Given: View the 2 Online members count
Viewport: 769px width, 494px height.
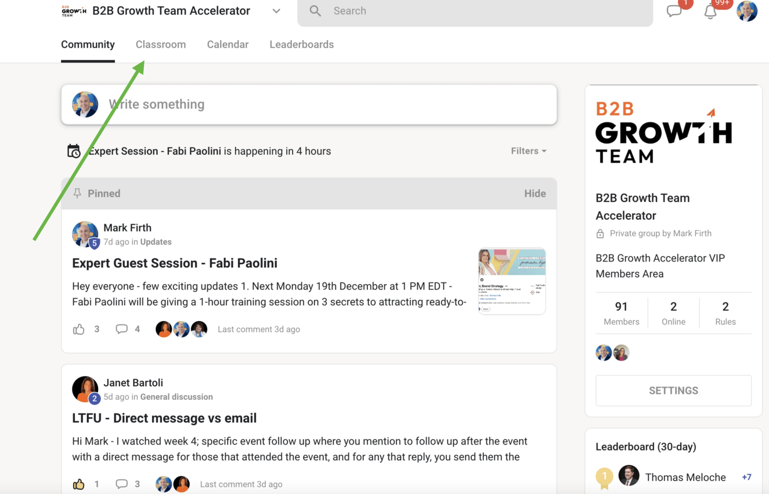Looking at the screenshot, I should (673, 313).
